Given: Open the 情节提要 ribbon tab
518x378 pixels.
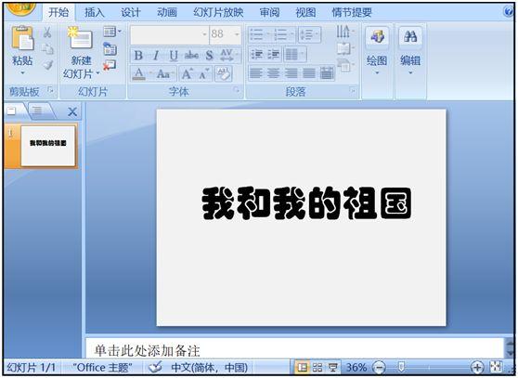Looking at the screenshot, I should (x=352, y=13).
